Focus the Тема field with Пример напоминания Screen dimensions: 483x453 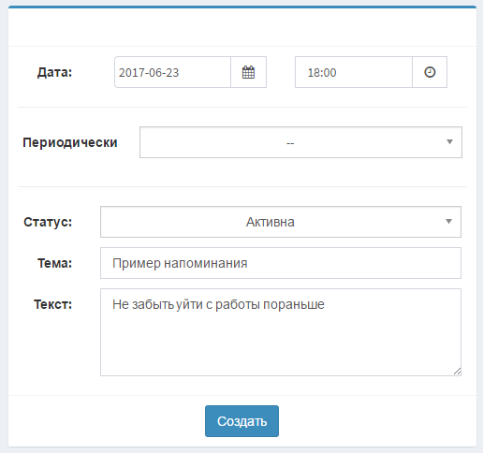point(281,263)
